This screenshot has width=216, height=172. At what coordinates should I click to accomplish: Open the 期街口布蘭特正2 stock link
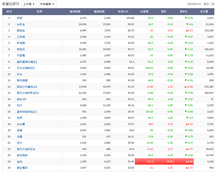coord(27,87)
